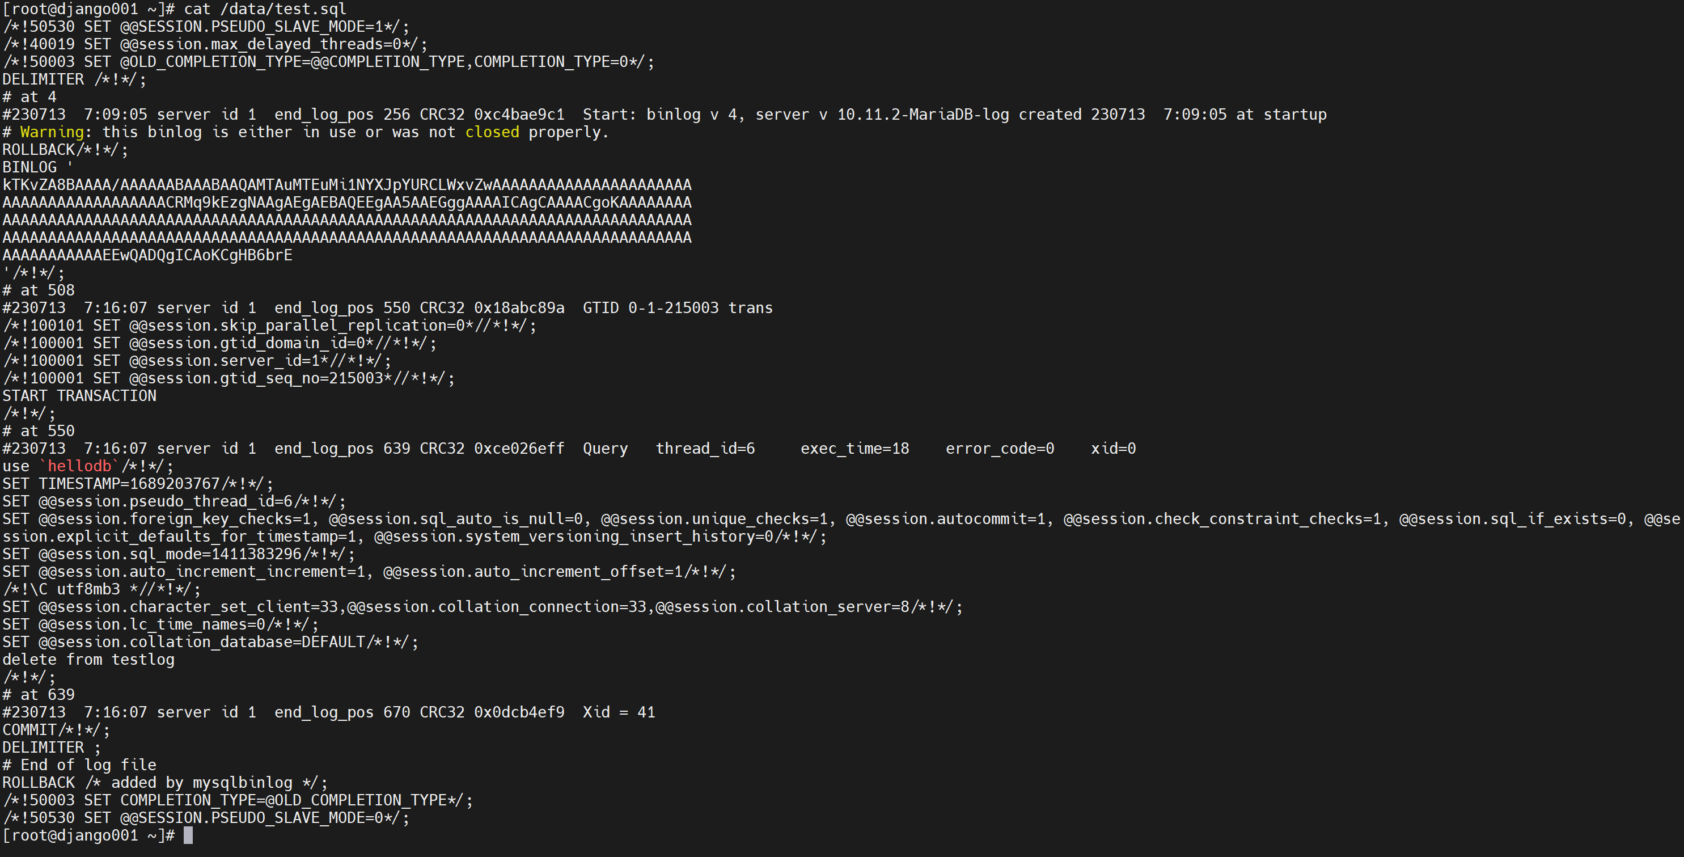
Task: Click the terminal cursor block at the last prompt
Action: [x=188, y=835]
